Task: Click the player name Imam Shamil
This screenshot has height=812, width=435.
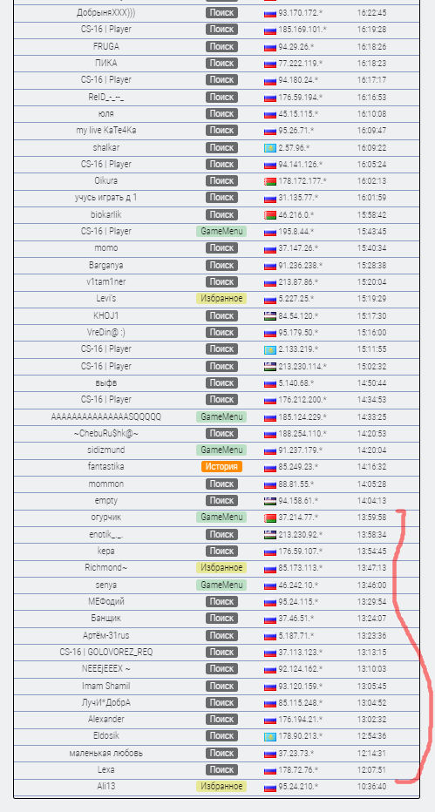Action: pos(106,686)
